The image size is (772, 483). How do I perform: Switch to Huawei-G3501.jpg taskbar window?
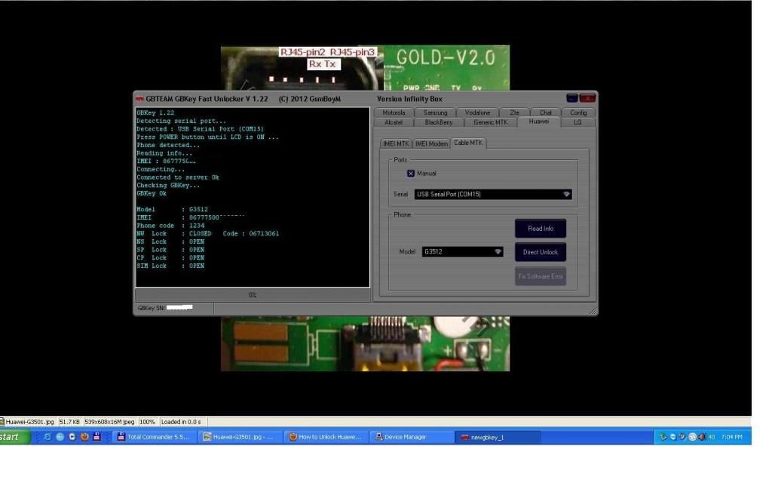(x=240, y=437)
